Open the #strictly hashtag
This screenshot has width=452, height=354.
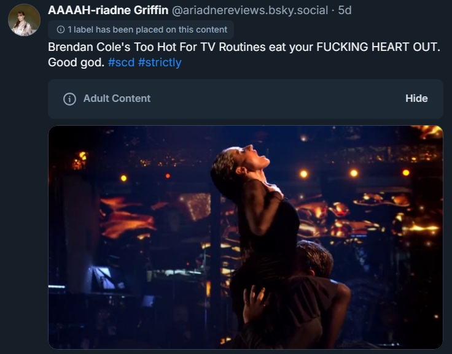(x=160, y=63)
